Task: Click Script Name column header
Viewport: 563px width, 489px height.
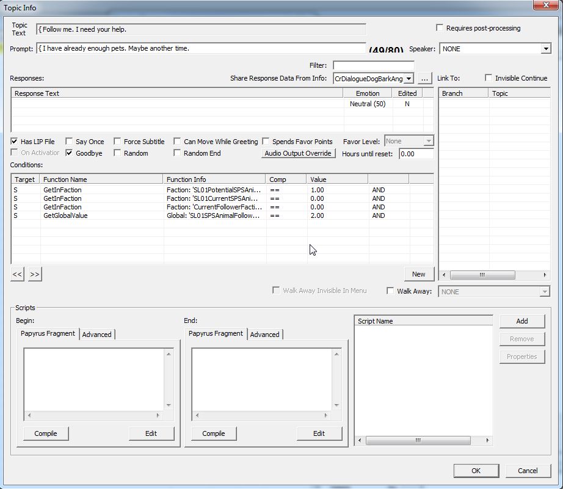Action: (424, 321)
